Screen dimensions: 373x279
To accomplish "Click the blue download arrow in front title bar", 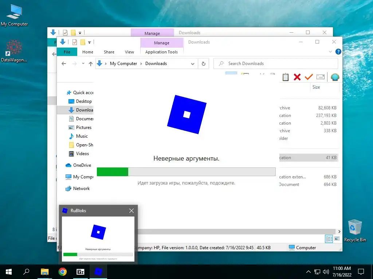I will pos(63,42).
